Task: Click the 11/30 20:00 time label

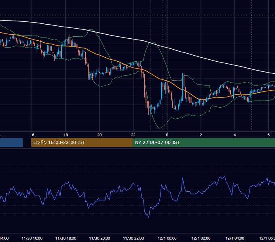Action: 99,238
